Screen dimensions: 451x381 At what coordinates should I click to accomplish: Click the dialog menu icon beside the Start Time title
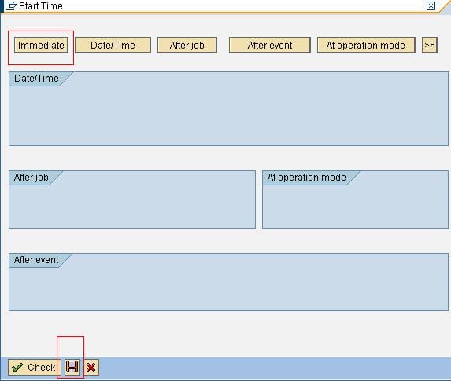click(11, 5)
